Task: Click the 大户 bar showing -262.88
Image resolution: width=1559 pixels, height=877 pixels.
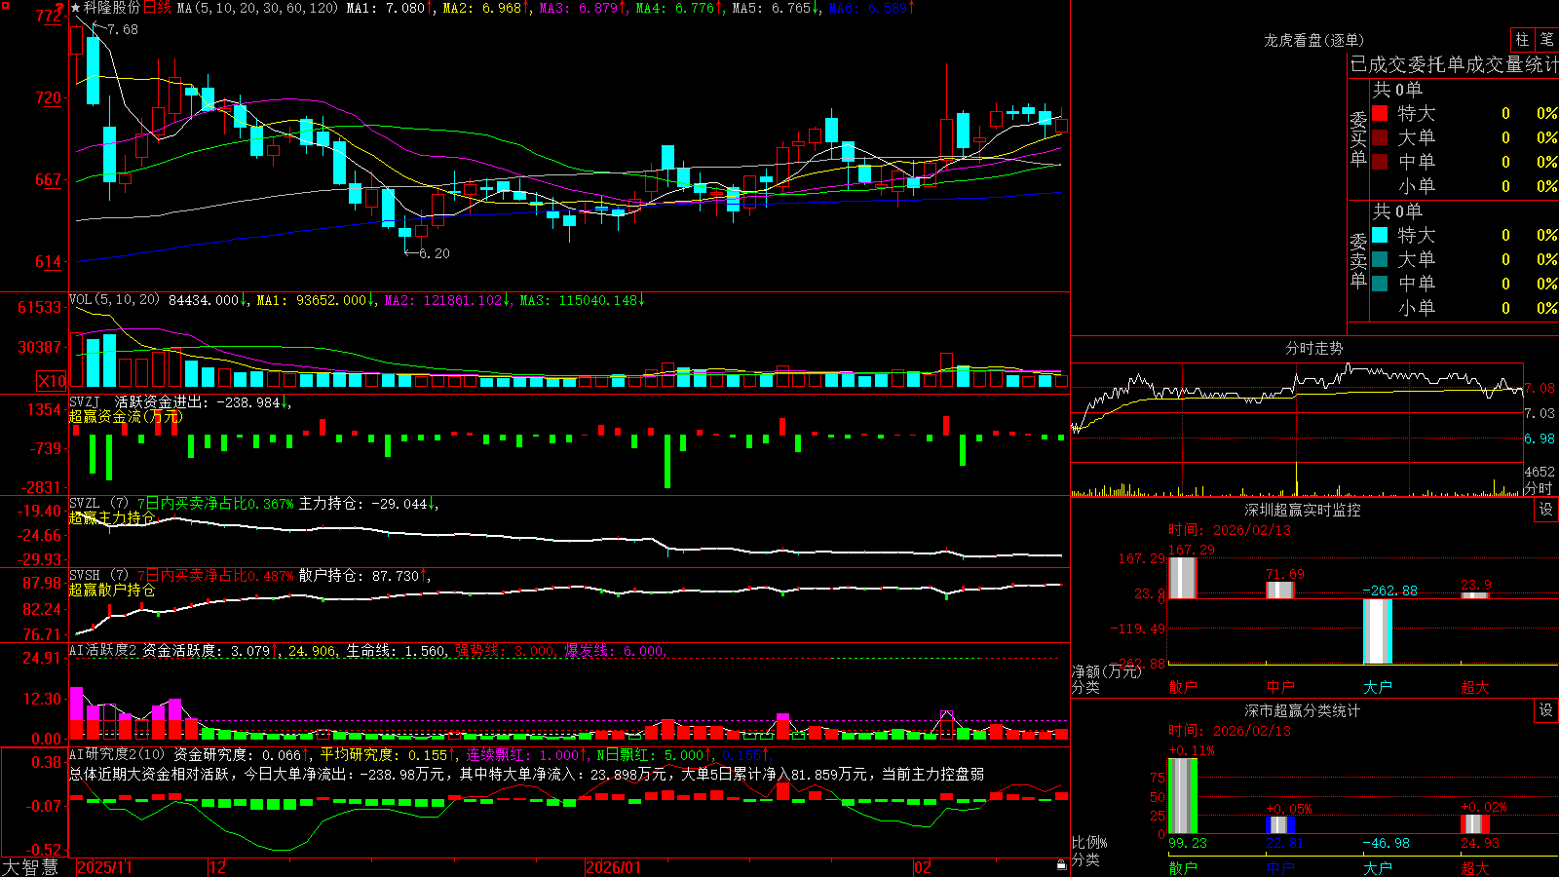Action: pos(1377,631)
